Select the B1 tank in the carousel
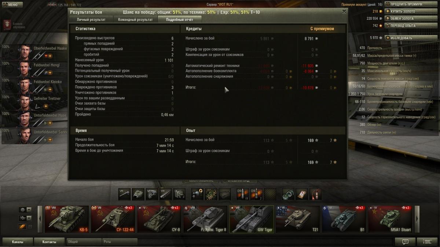This screenshot has width=440, height=247. click(x=344, y=219)
